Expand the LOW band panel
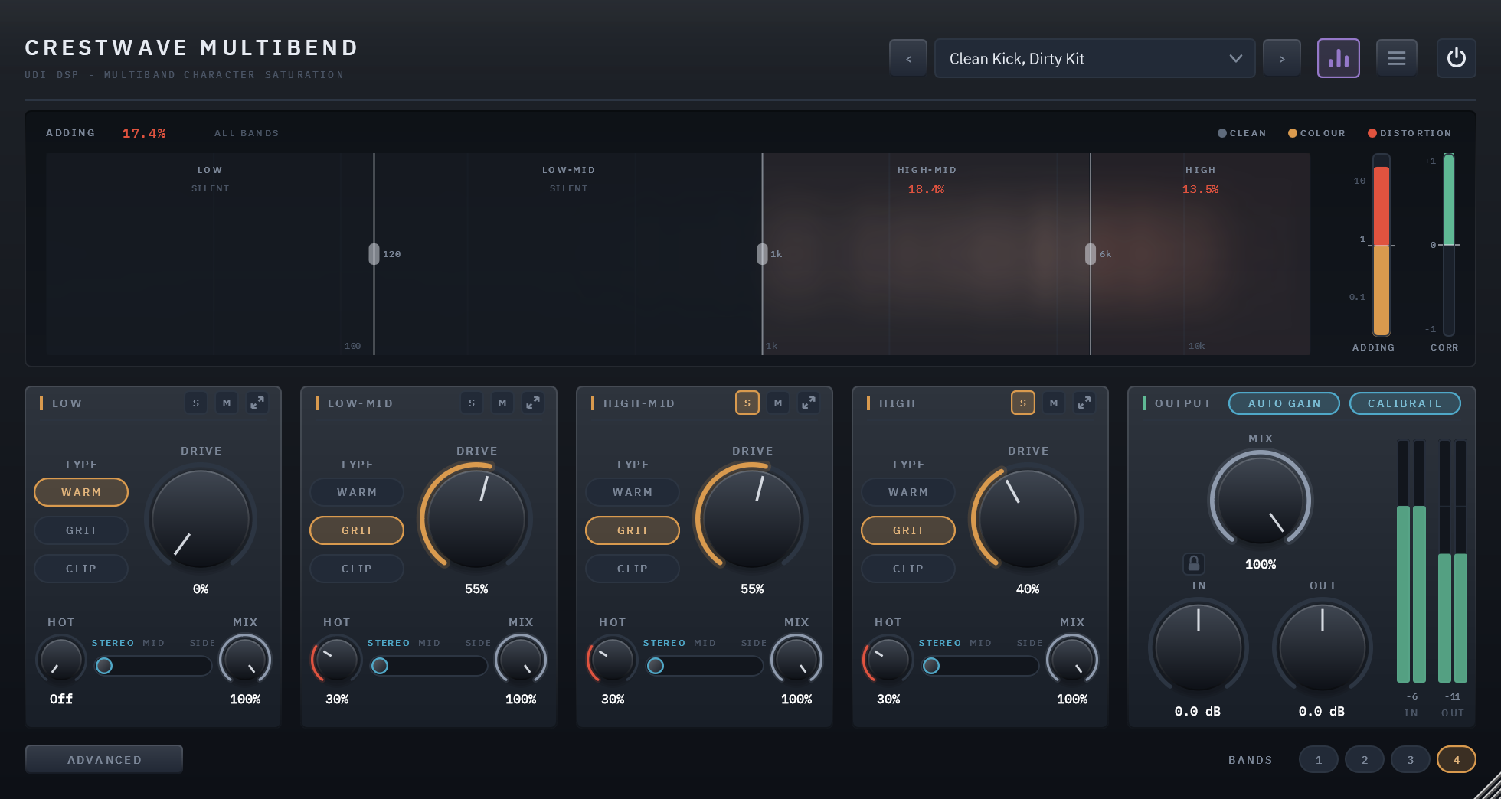1501x799 pixels. tap(257, 403)
